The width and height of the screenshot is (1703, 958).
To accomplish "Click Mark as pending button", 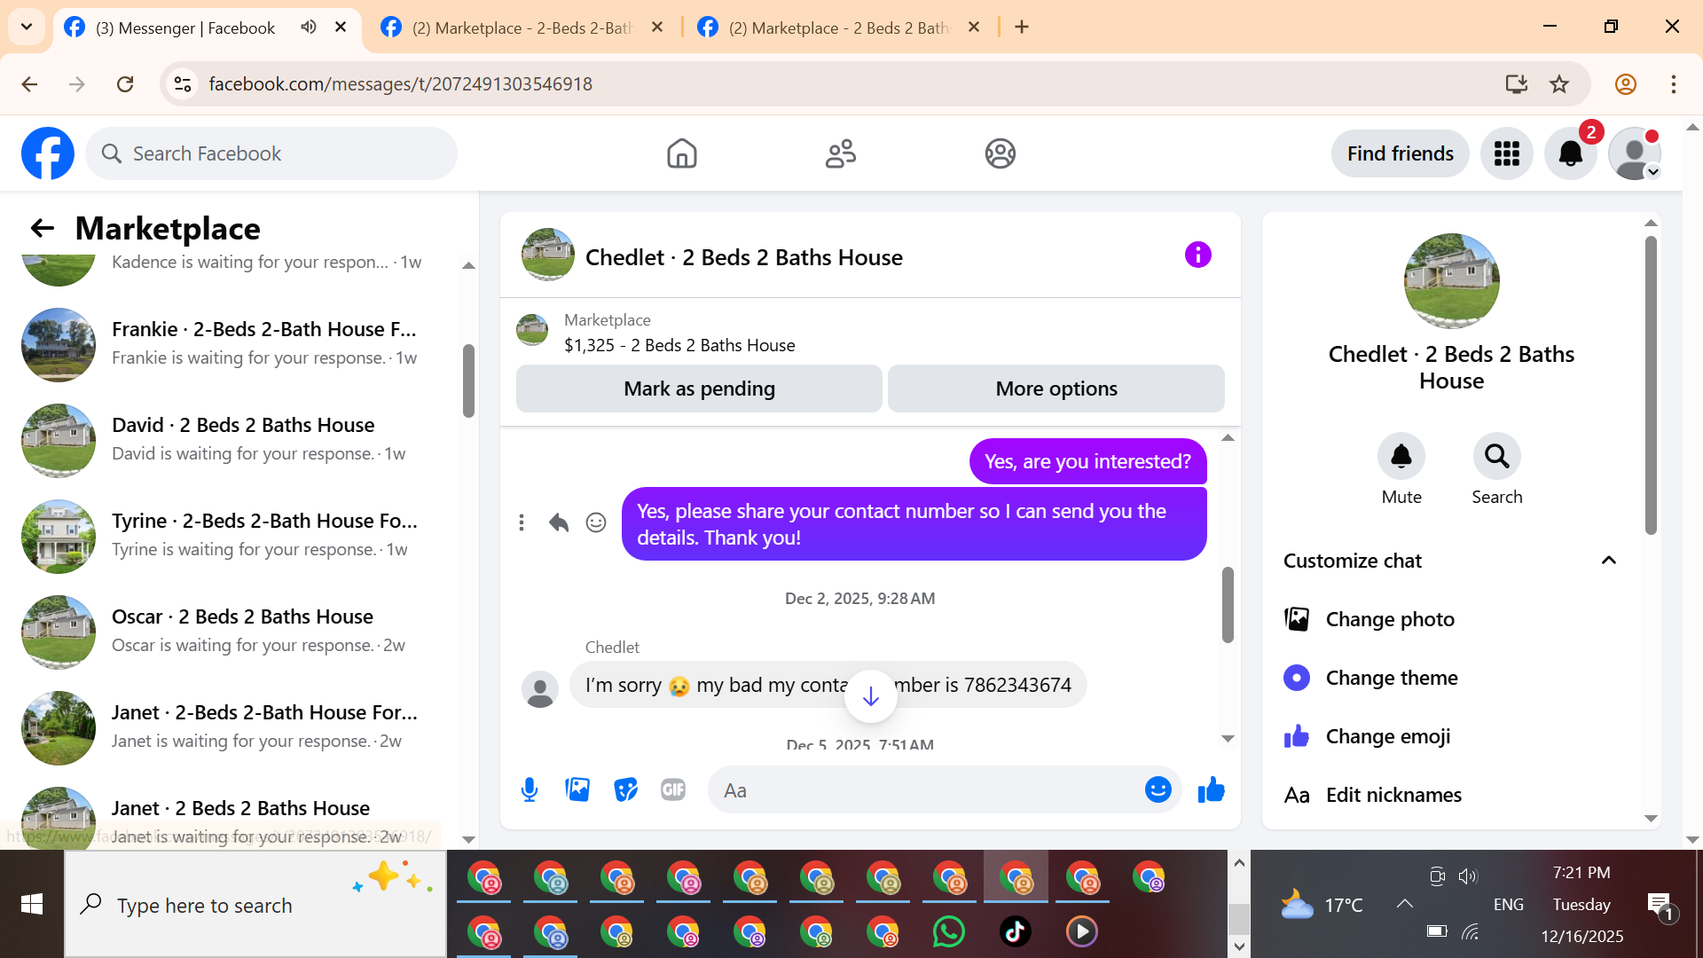I will [699, 389].
